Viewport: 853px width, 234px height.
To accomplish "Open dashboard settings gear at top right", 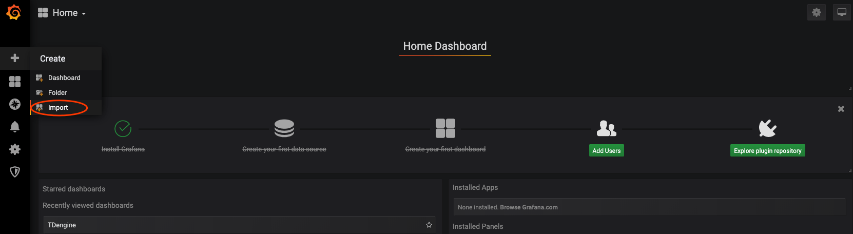I will pyautogui.click(x=816, y=12).
